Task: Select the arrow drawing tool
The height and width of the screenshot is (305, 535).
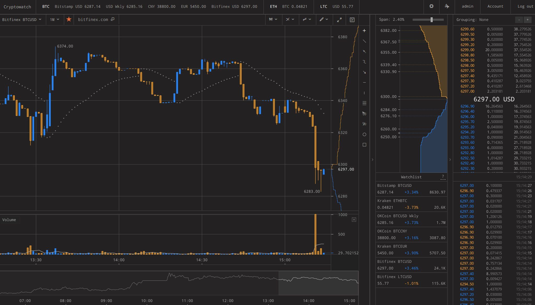Action: click(364, 72)
